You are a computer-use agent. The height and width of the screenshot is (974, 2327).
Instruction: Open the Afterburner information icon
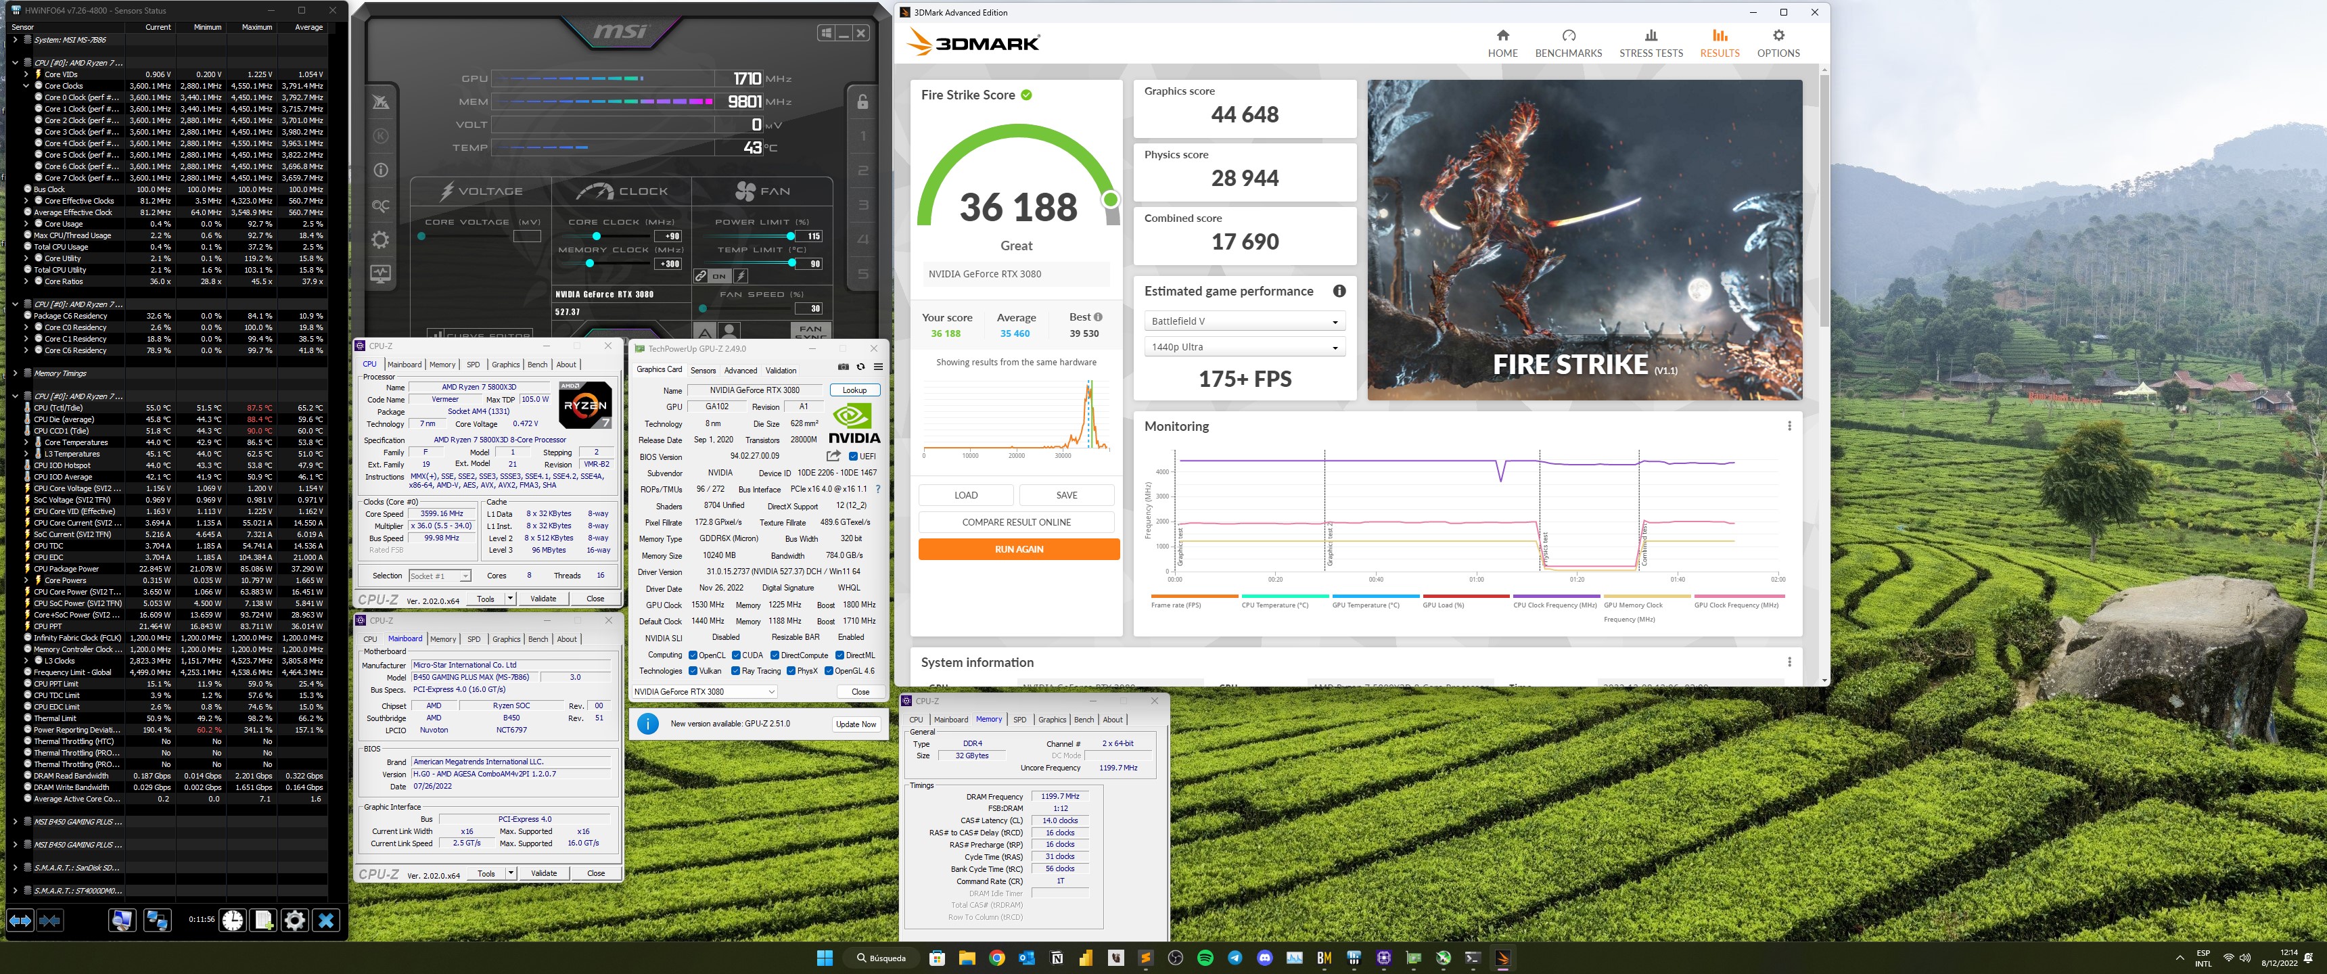click(380, 170)
